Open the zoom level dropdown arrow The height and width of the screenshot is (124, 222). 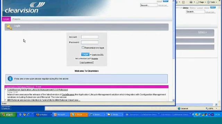point(216,108)
